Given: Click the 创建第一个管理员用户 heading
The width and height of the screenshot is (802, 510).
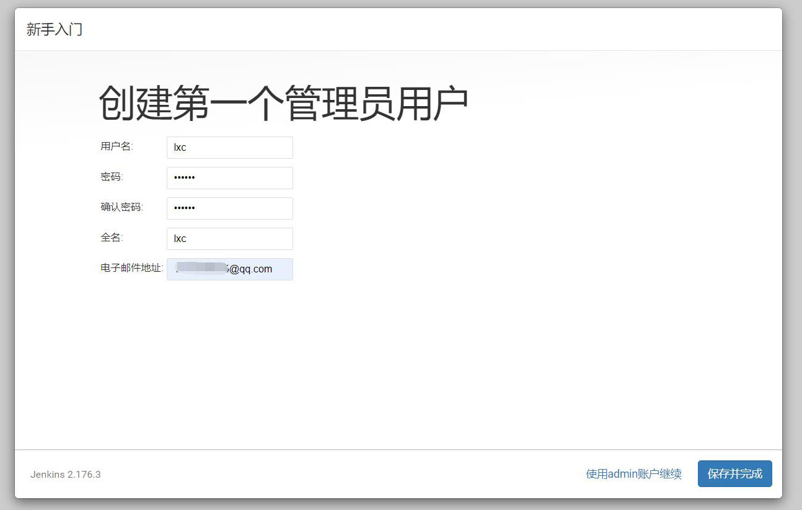Looking at the screenshot, I should (283, 104).
